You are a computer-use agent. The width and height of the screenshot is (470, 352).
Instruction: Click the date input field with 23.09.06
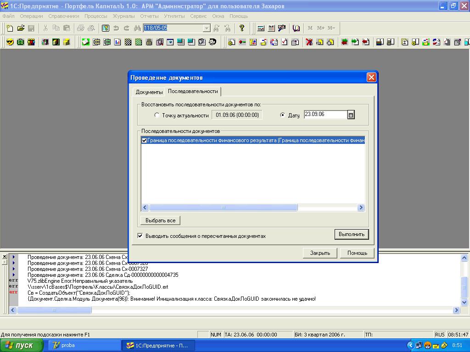click(325, 115)
